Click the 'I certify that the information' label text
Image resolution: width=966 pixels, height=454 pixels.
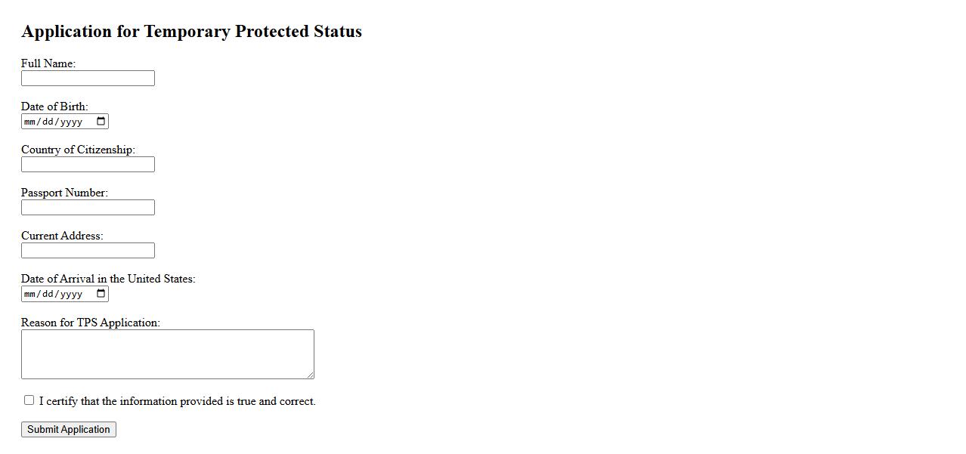tap(177, 401)
